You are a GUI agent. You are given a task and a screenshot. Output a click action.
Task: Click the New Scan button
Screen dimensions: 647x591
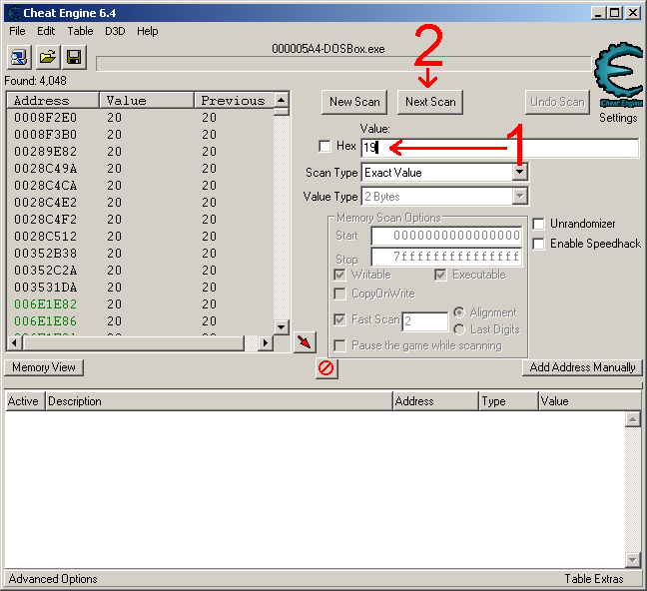click(x=354, y=102)
